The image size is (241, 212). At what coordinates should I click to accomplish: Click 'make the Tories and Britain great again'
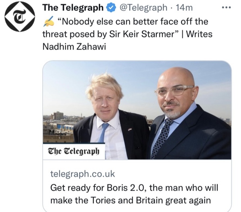(x=131, y=200)
